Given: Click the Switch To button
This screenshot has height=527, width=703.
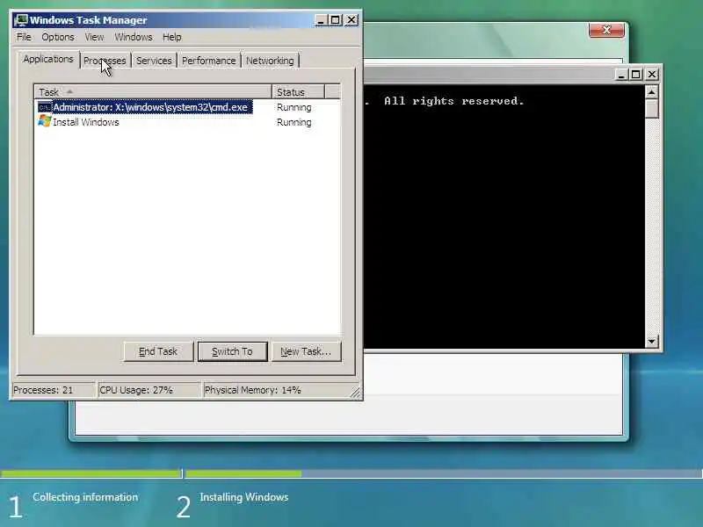Looking at the screenshot, I should [x=232, y=352].
